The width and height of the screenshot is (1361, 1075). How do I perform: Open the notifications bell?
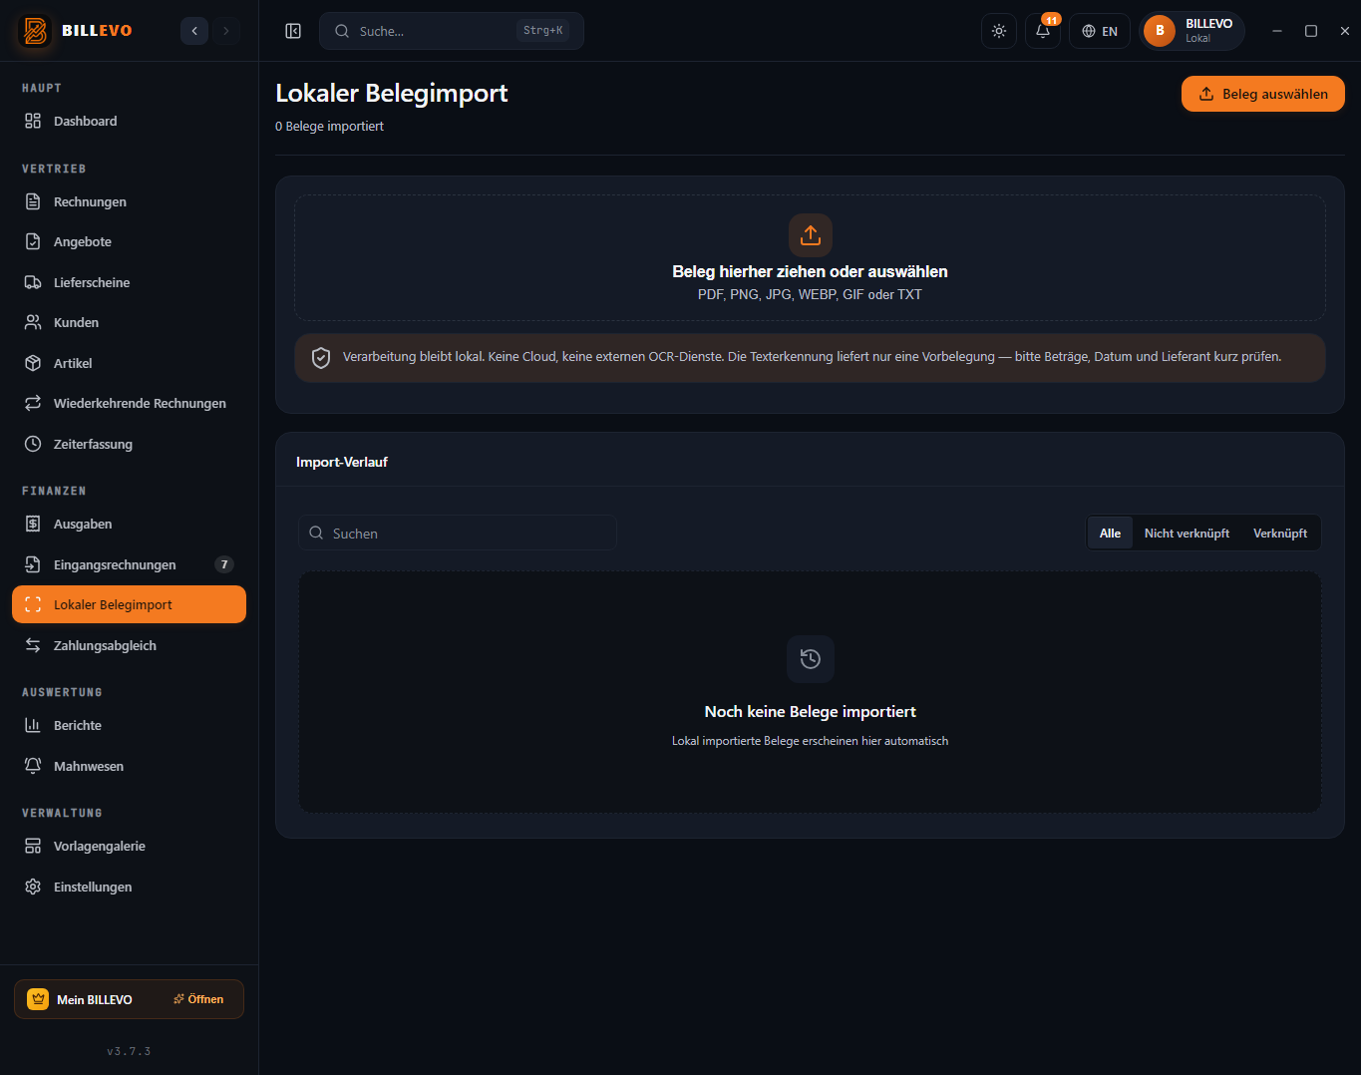[x=1043, y=31]
